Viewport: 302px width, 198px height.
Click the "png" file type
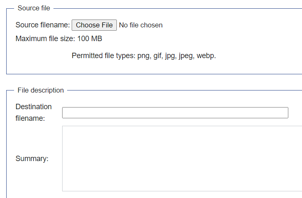tap(144, 56)
